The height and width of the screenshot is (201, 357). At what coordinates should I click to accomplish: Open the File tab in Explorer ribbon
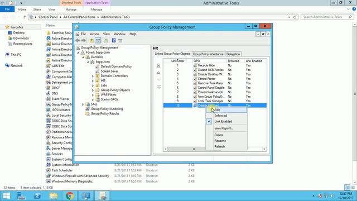point(7,9)
